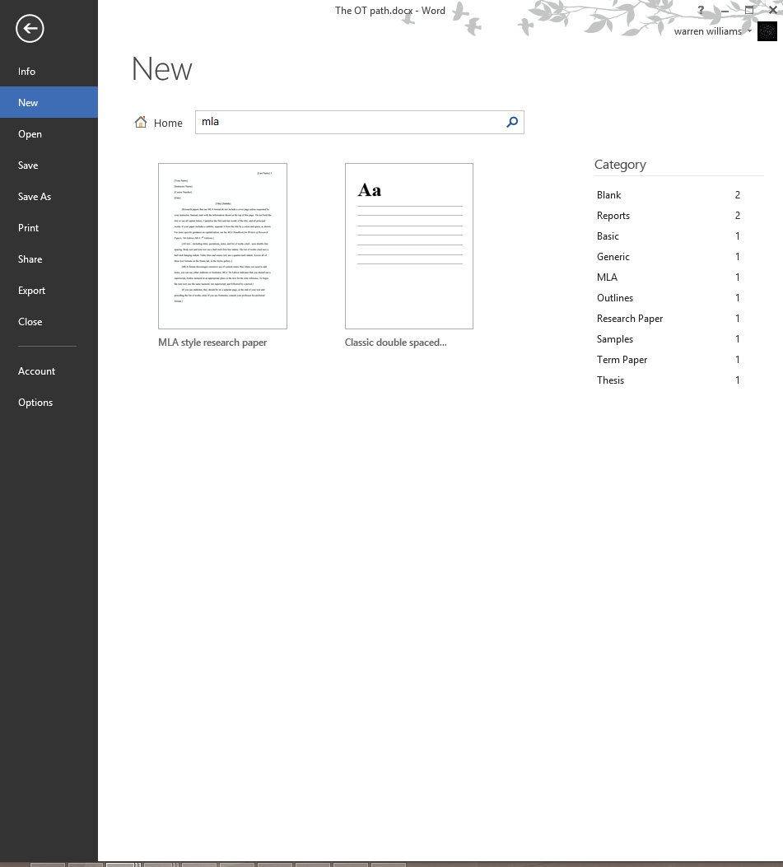783x867 pixels.
Task: Expand the warren williams account dropdown
Action: pos(749,31)
